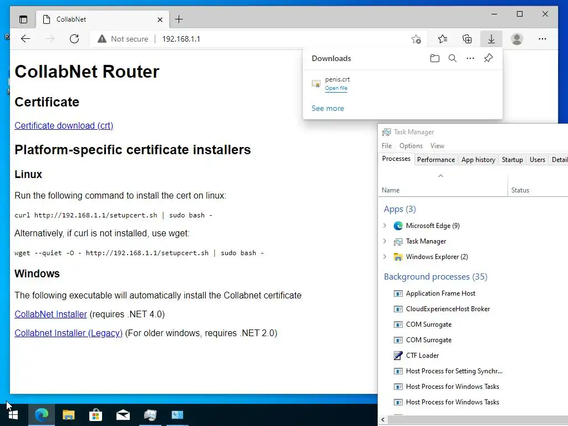
Task: Open the File menu in Task Manager
Action: click(x=387, y=146)
